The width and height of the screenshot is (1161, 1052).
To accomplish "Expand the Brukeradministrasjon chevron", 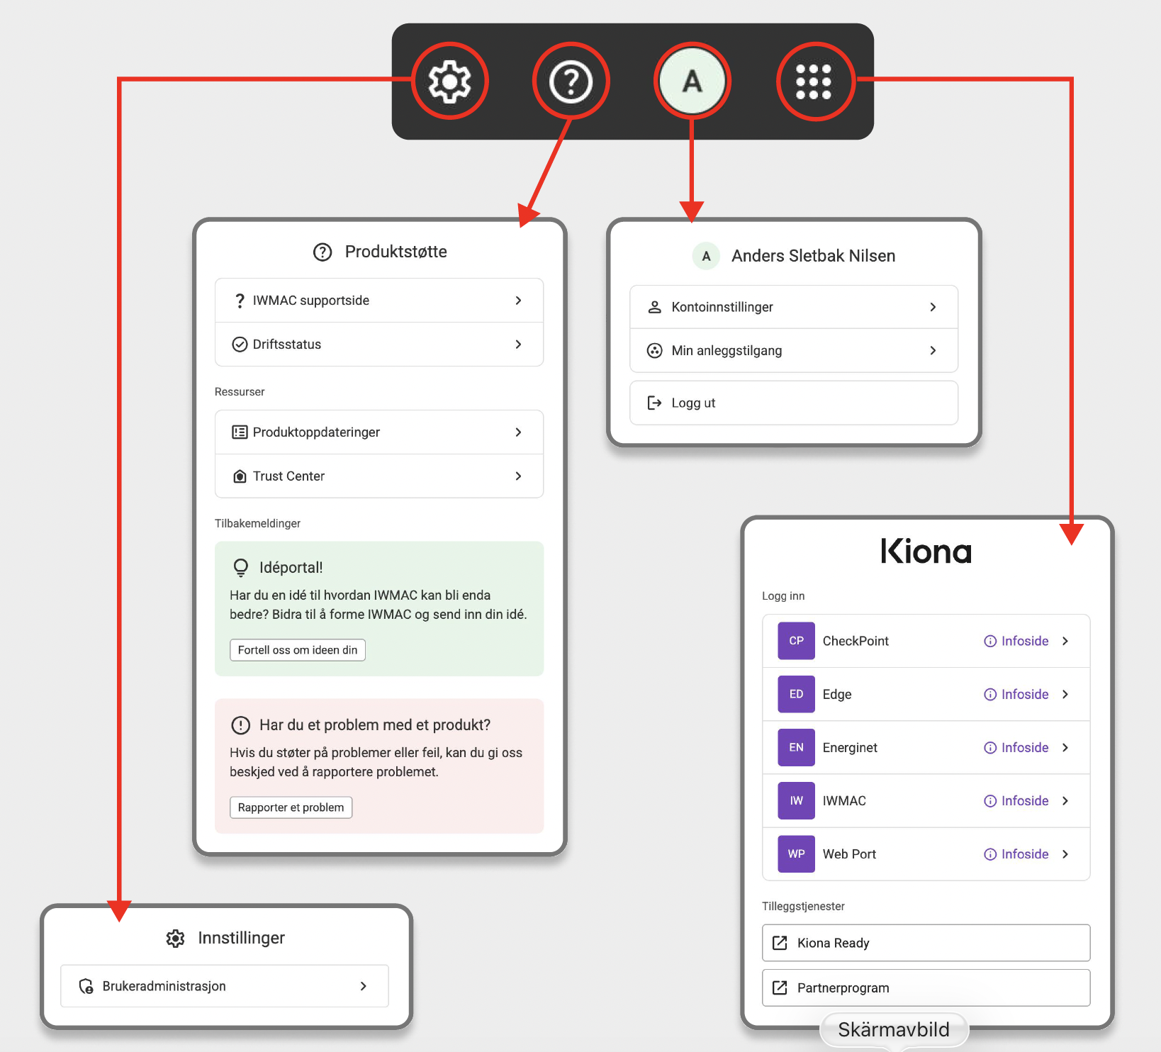I will (363, 986).
